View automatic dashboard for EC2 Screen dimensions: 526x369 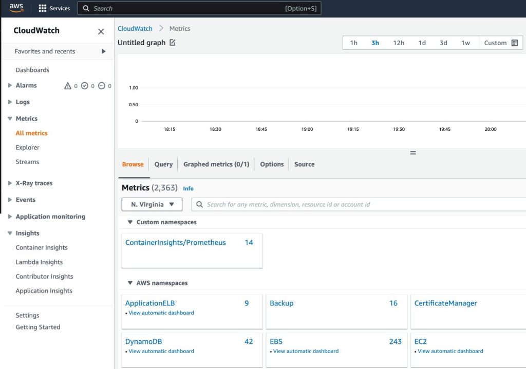coord(450,351)
